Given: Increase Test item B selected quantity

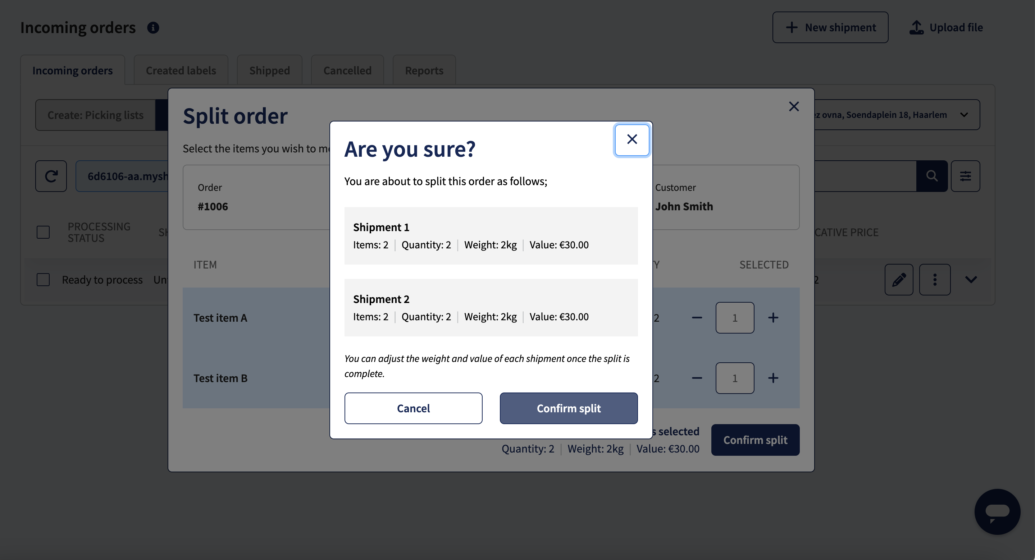Looking at the screenshot, I should pyautogui.click(x=773, y=378).
